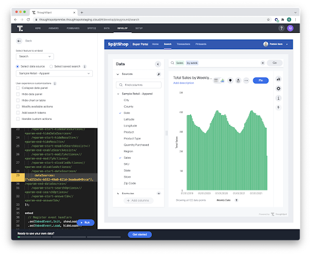Collapse the Sample Retail - Apparel tree node

(x=118, y=94)
